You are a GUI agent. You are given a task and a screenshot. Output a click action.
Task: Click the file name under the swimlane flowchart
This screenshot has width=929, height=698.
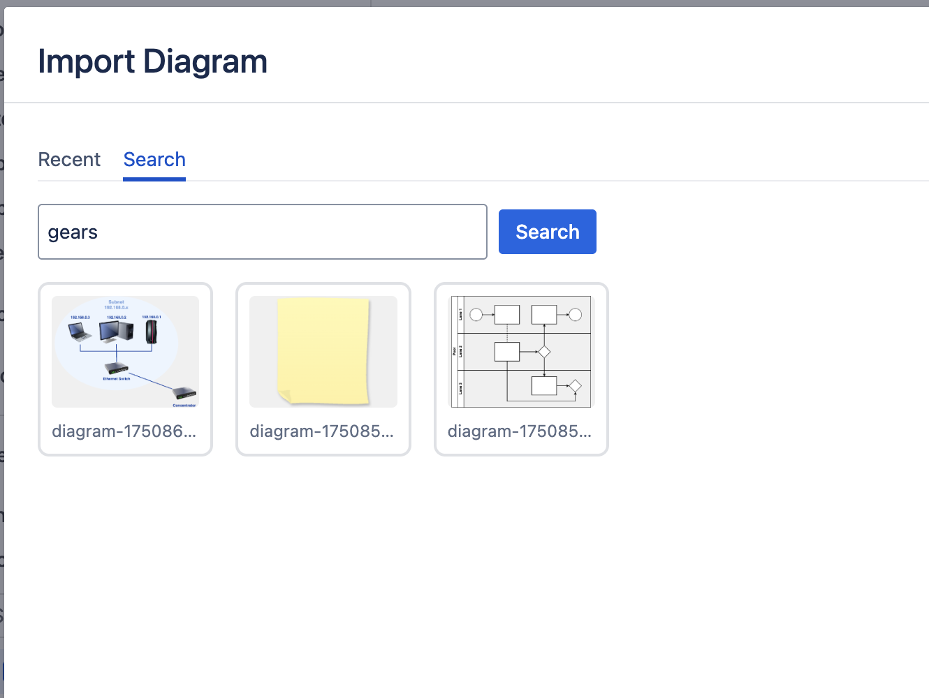pos(520,431)
